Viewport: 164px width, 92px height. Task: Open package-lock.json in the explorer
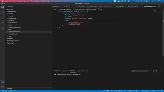[x=14, y=41]
